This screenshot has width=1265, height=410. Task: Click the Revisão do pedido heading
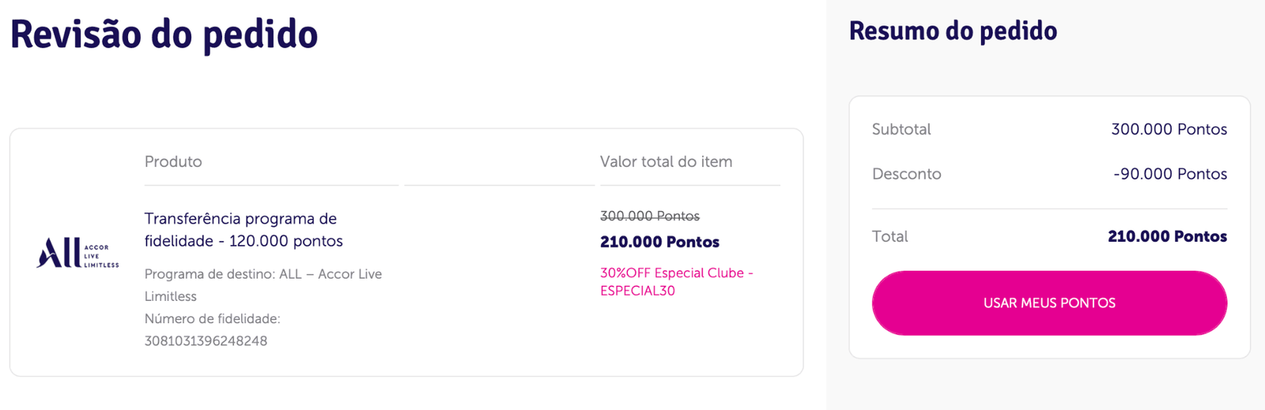click(164, 34)
